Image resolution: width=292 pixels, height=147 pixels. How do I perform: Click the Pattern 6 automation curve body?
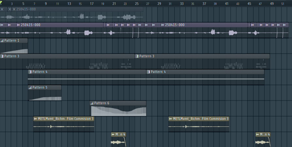pyautogui.click(x=119, y=111)
